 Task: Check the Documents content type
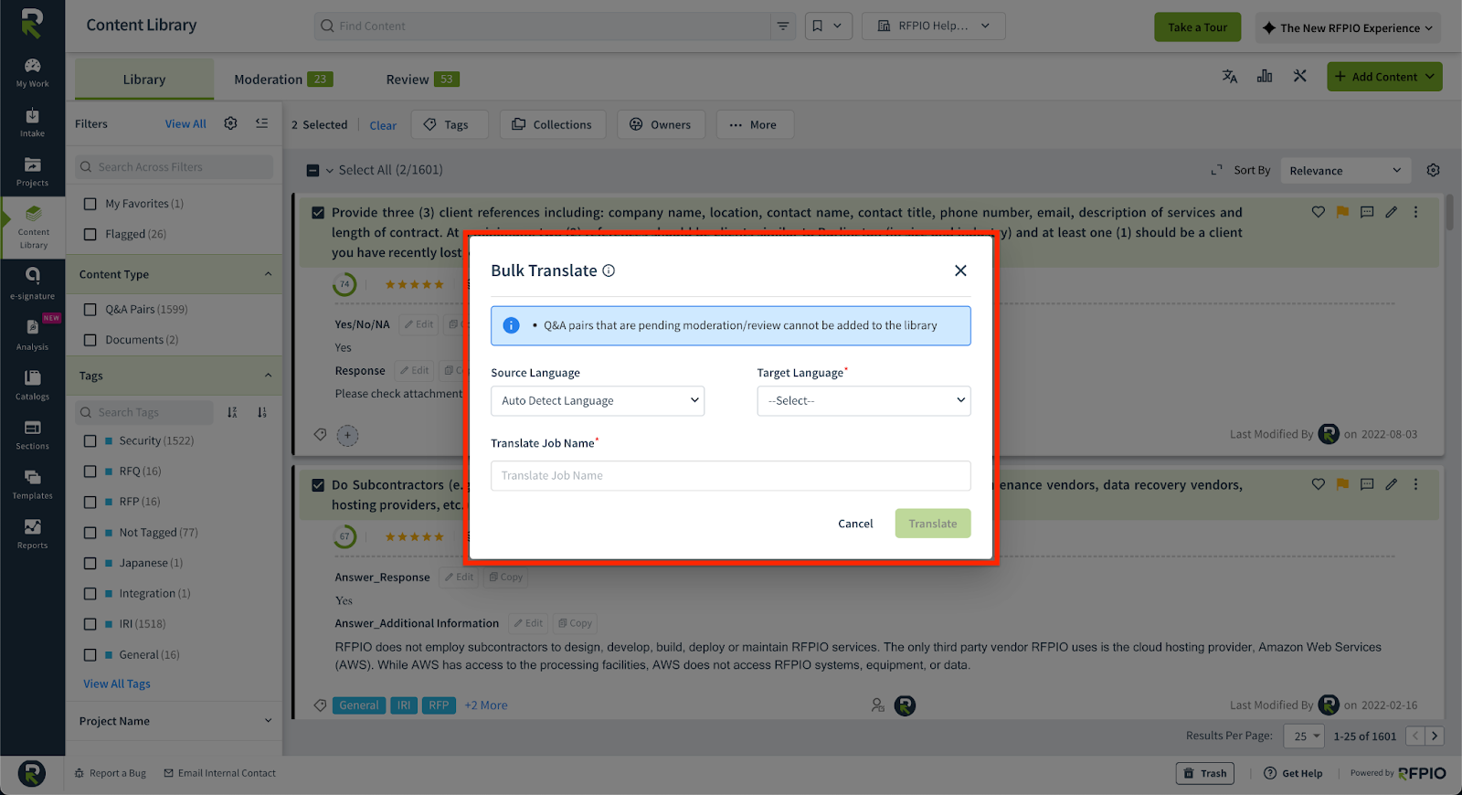pyautogui.click(x=90, y=340)
